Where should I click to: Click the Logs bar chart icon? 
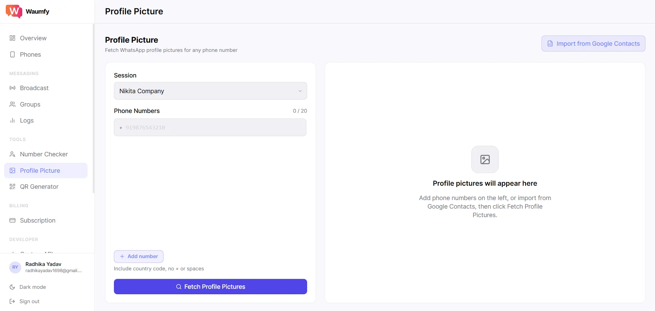[x=13, y=121]
